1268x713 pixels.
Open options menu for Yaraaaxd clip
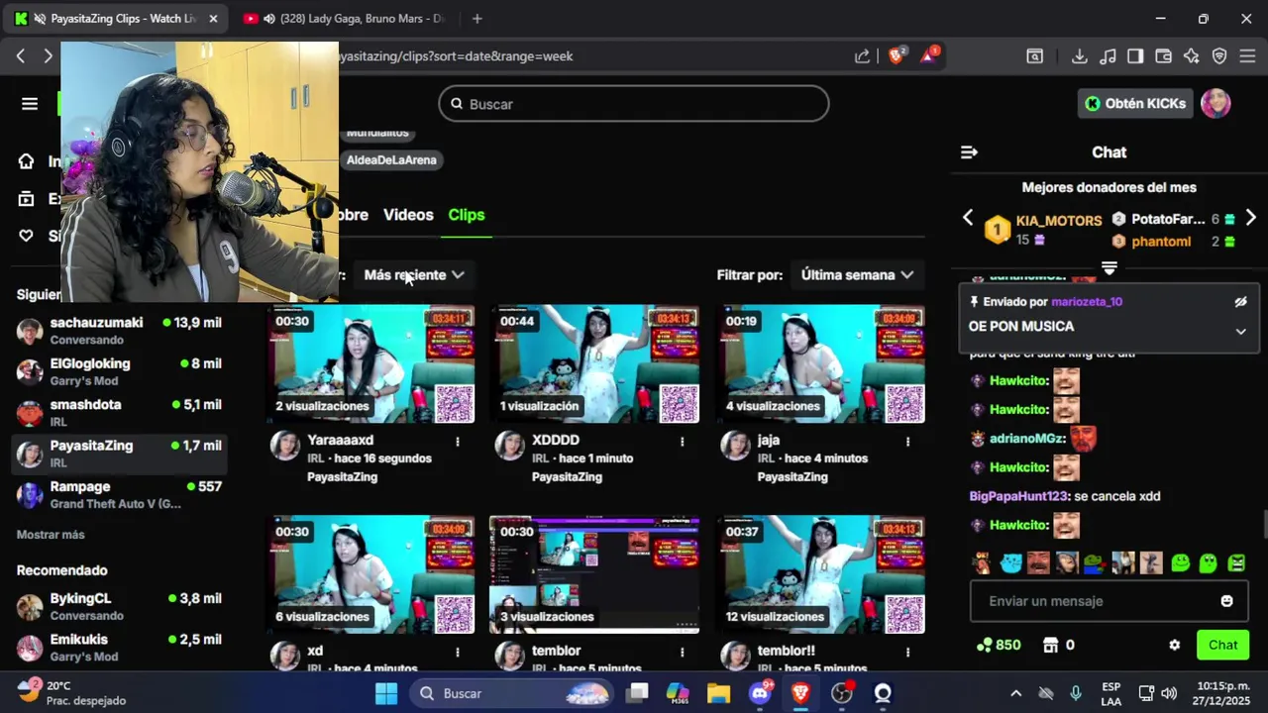[457, 441]
